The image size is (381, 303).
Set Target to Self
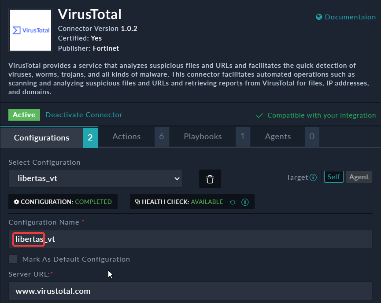(333, 177)
